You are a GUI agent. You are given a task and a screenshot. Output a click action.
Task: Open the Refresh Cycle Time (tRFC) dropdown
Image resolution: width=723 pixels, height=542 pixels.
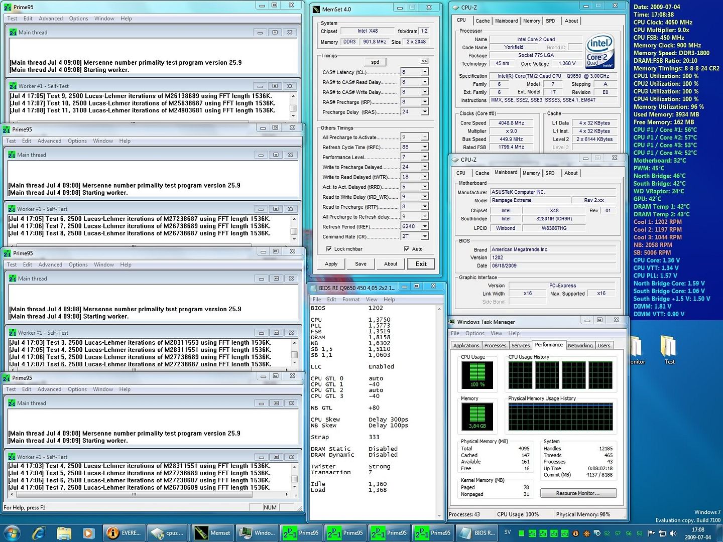click(x=425, y=147)
